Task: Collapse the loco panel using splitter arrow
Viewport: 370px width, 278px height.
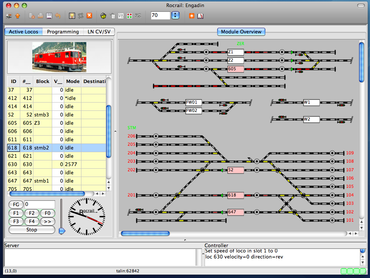Action: coord(115,131)
